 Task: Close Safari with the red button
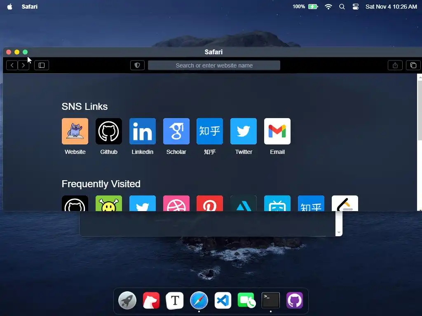9,52
